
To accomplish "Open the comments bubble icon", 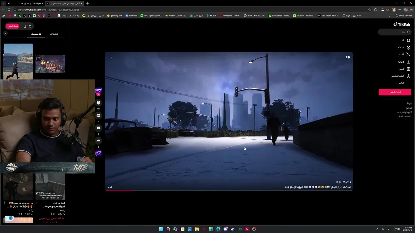I will point(98,115).
